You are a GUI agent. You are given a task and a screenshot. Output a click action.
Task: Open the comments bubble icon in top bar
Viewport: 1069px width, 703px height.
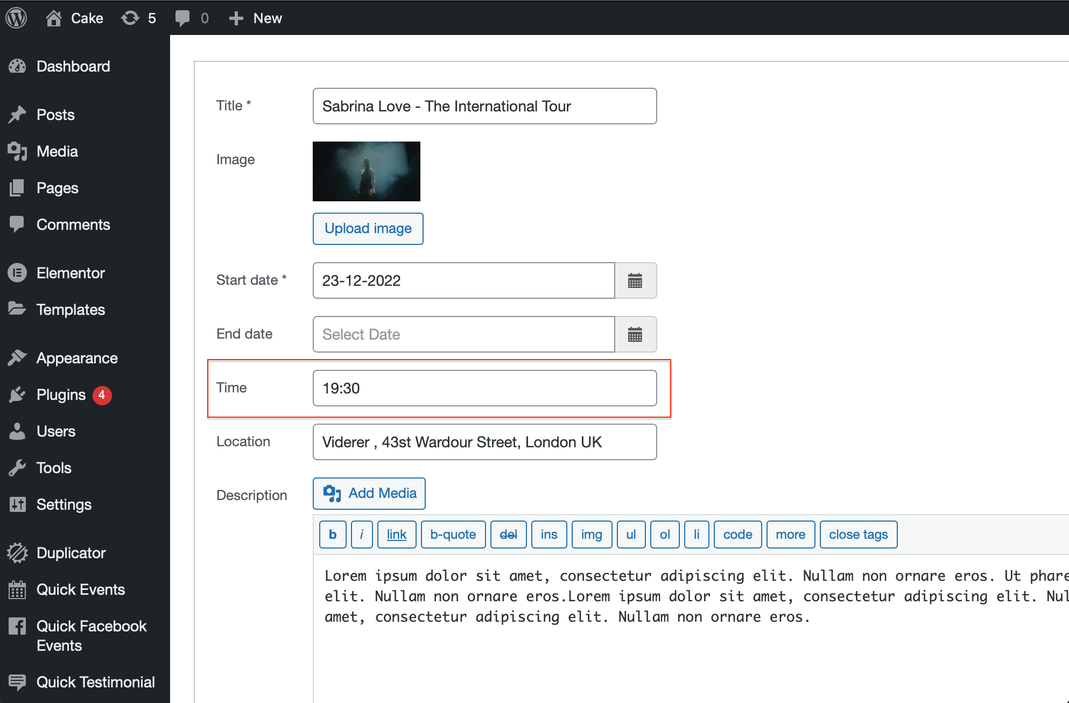click(182, 18)
